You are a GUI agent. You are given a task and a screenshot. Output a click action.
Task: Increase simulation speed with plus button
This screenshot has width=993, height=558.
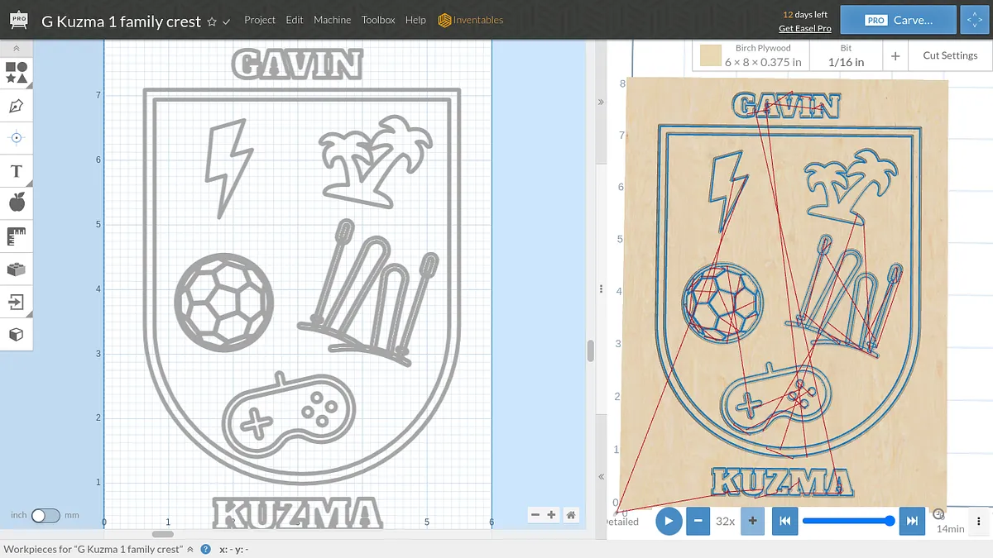click(x=752, y=521)
